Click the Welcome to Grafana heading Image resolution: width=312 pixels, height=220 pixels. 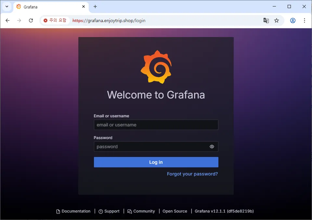(156, 95)
